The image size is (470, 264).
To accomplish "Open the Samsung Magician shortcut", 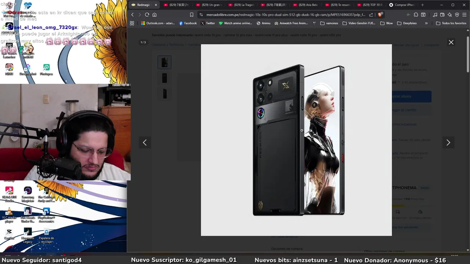I will pyautogui.click(x=28, y=194).
